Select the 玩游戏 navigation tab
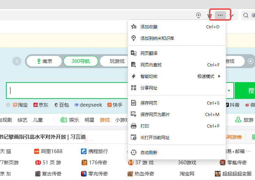 coord(117,61)
